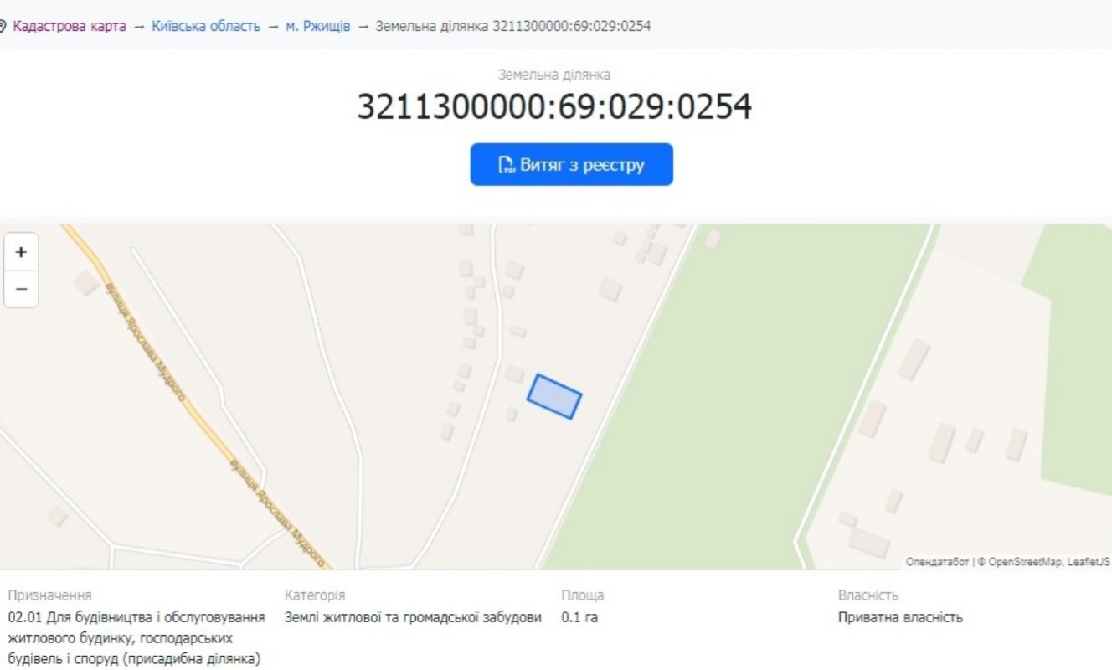Viewport: 1112px width, 670px height.
Task: Click the small Земельна ділянка subtitle above the number
Action: 554,75
